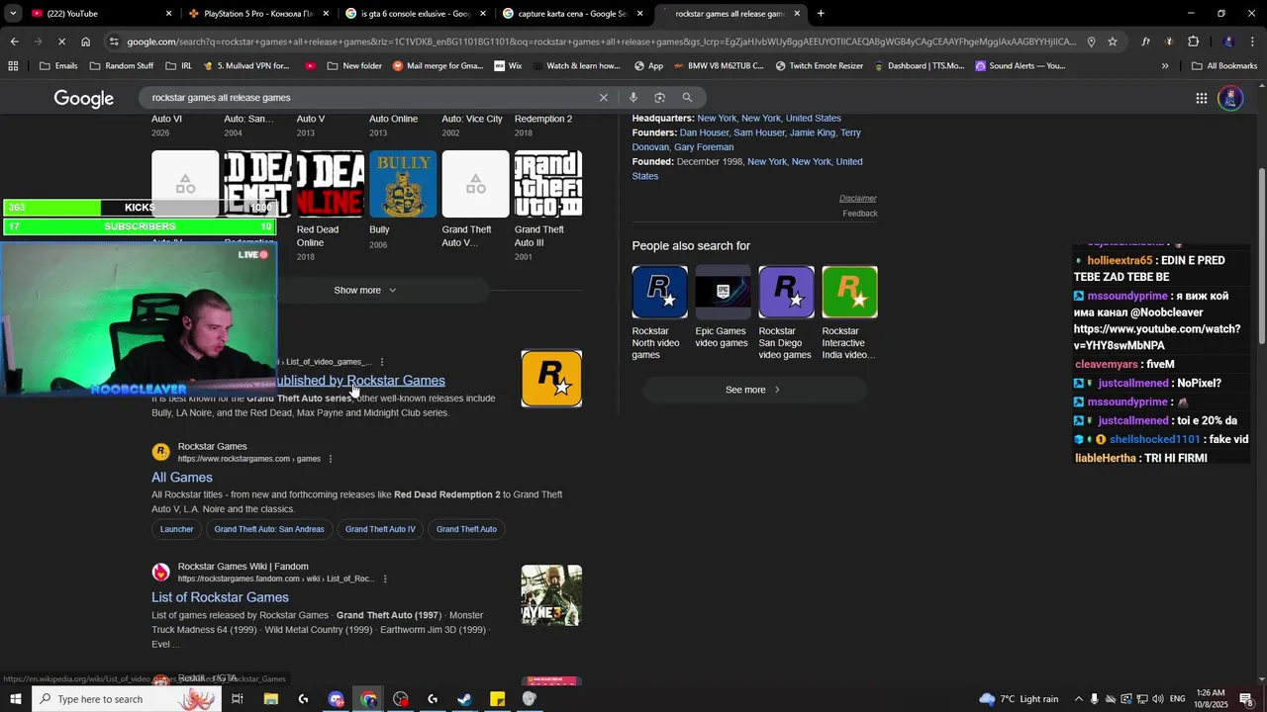Viewport: 1267px width, 712px height.
Task: Expand See more related searches
Action: [754, 390]
